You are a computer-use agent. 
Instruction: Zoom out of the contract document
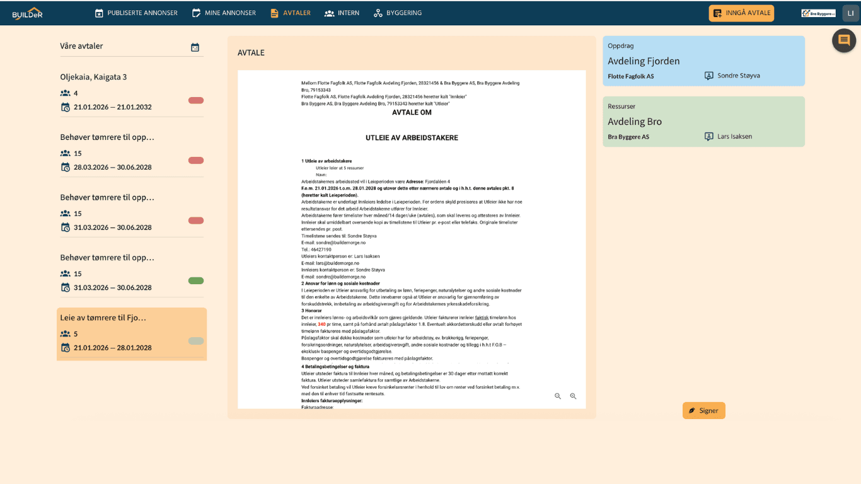point(558,396)
